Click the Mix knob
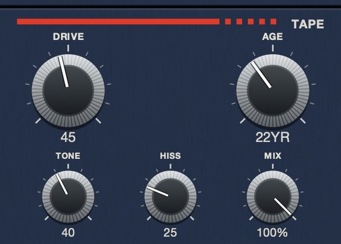 pyautogui.click(x=273, y=197)
